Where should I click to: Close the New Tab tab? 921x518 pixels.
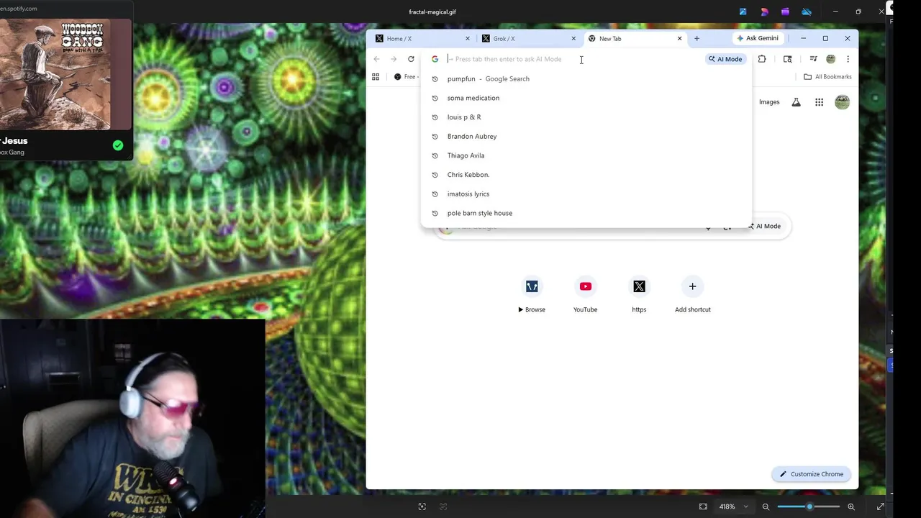pyautogui.click(x=679, y=38)
